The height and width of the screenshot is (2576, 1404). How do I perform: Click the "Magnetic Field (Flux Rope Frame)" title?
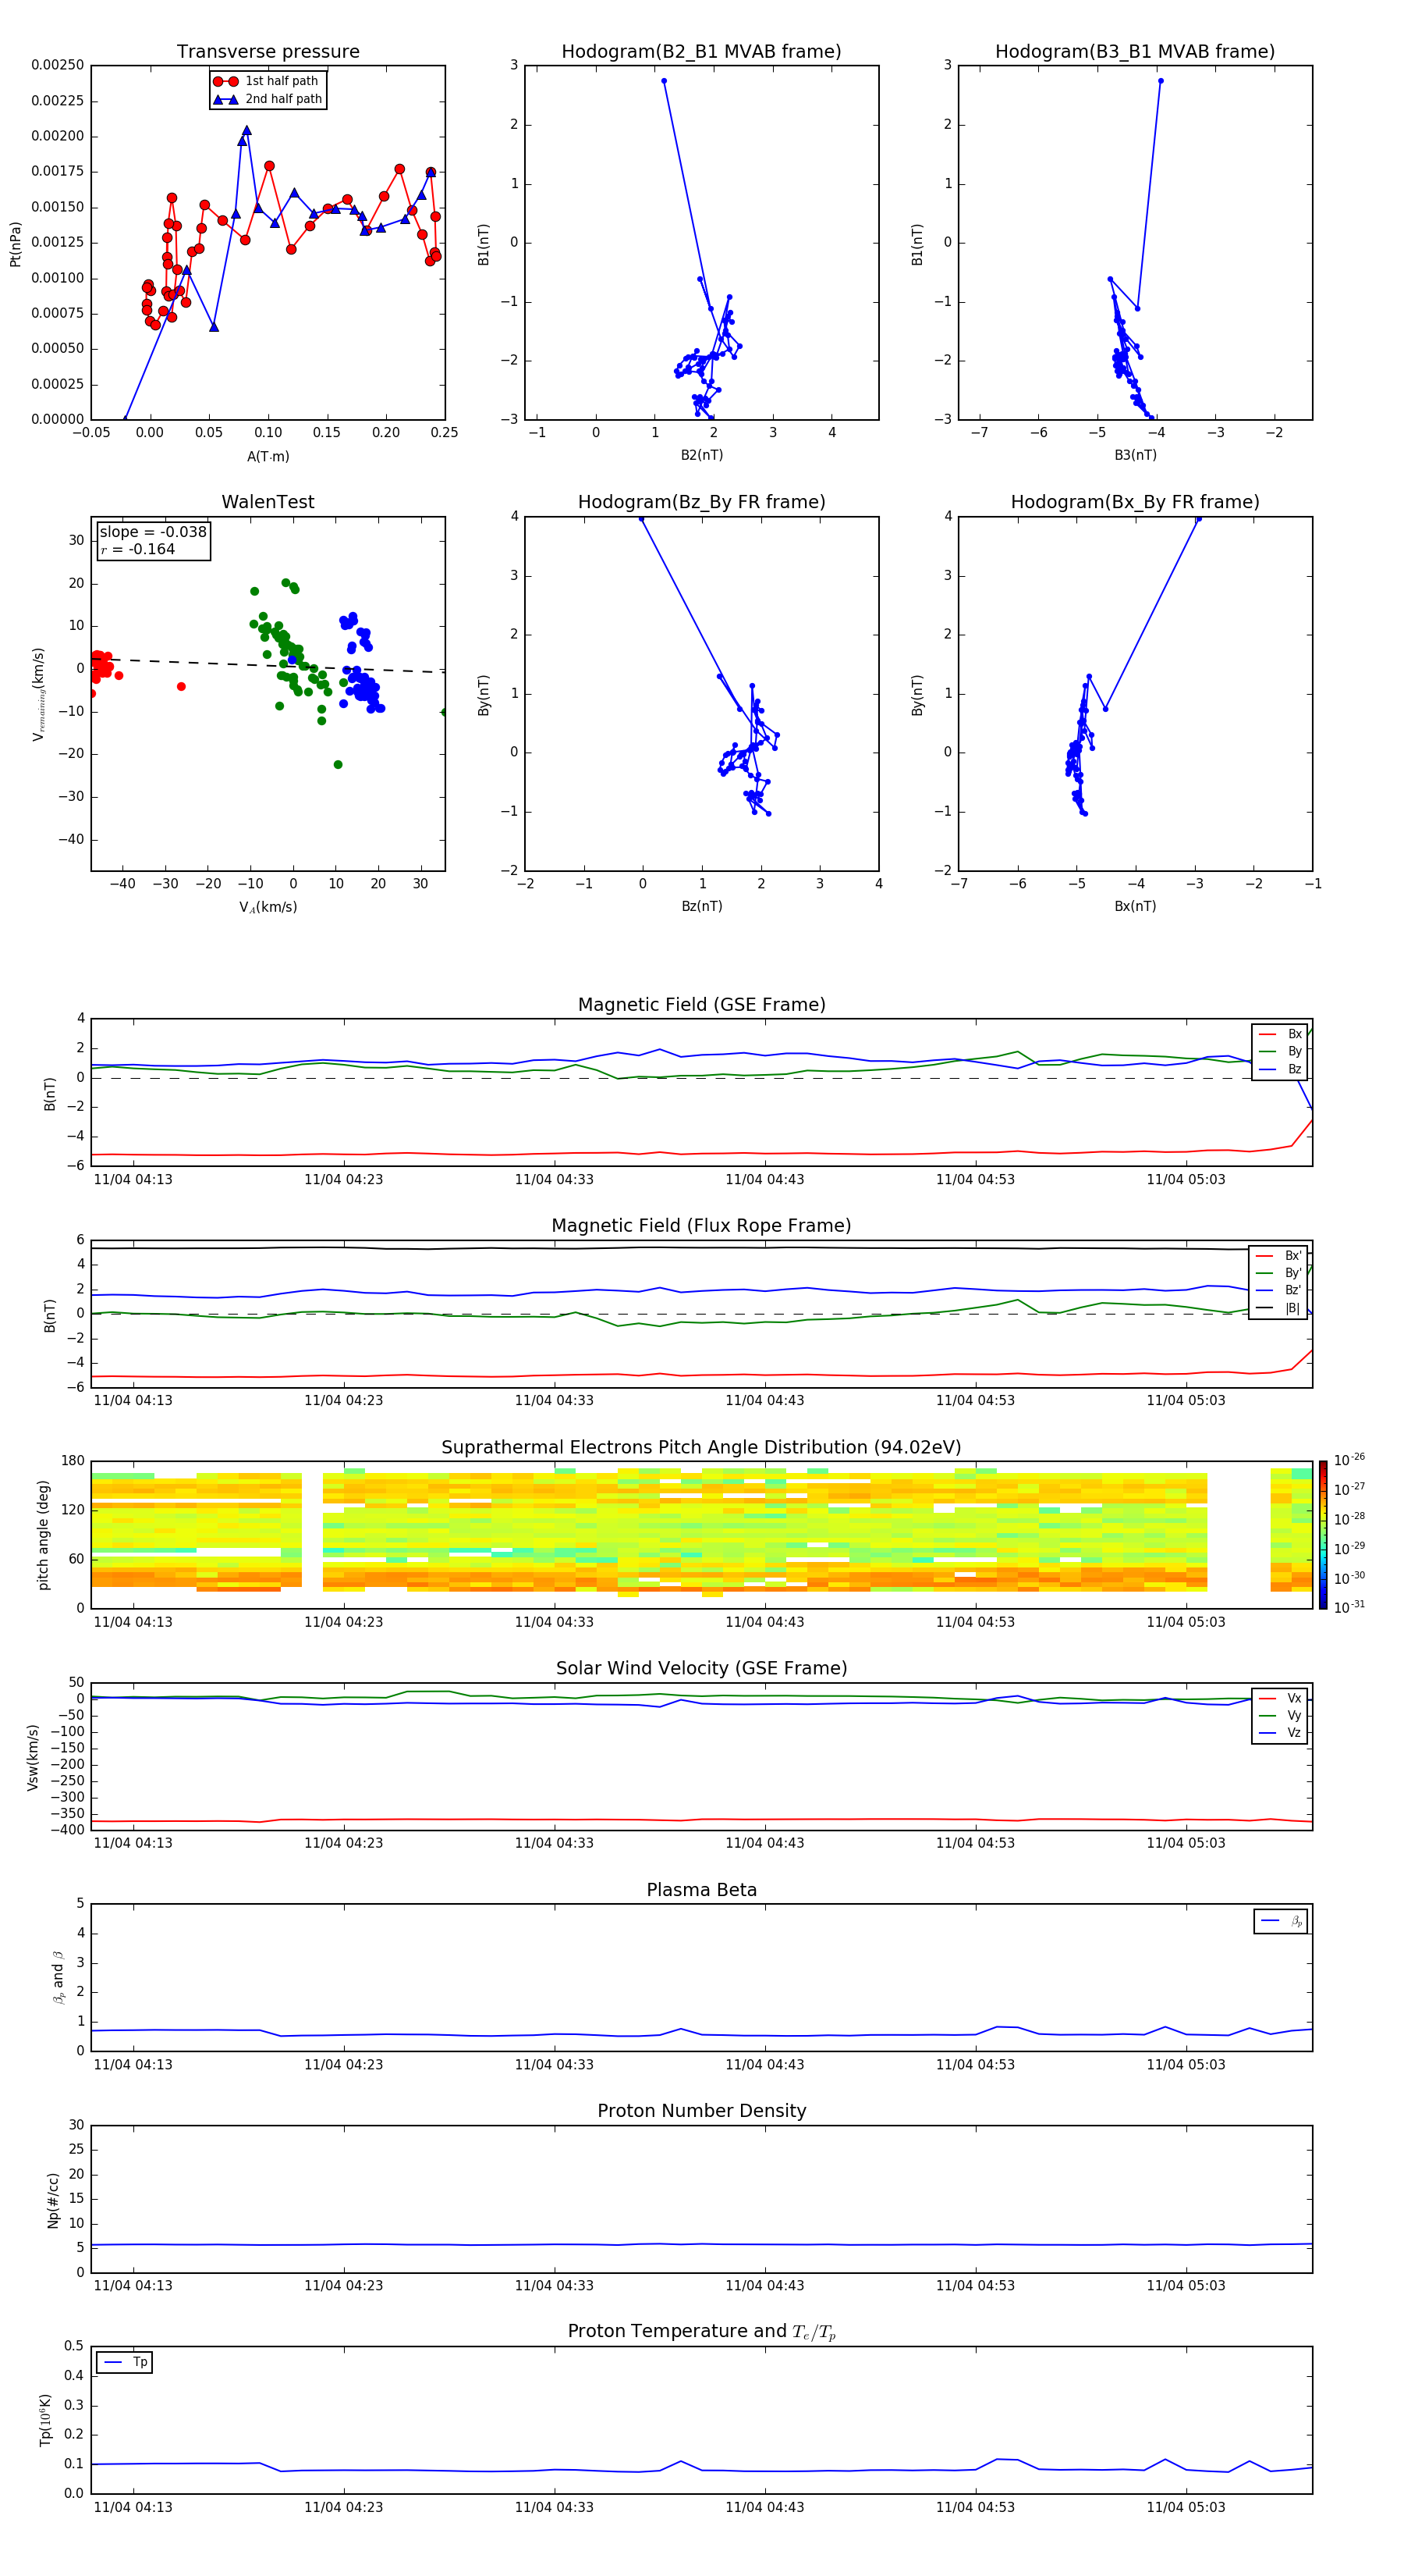pos(701,1226)
